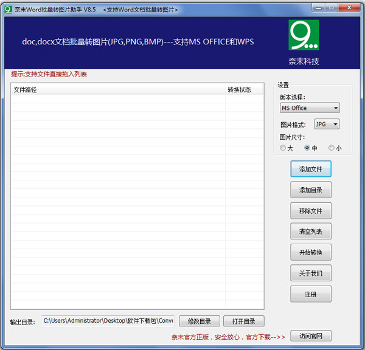Click the green 9 company logo
Viewport: 365px width, 350px height.
pos(303,35)
